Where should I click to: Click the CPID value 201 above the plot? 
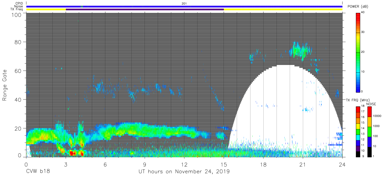click(184, 3)
